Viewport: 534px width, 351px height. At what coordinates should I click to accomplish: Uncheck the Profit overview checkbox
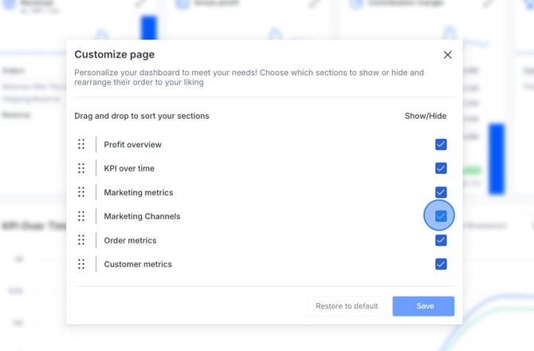tap(441, 144)
